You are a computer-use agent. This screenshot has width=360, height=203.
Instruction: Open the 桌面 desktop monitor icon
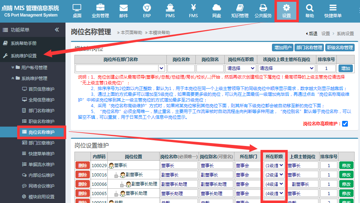[x=77, y=11]
